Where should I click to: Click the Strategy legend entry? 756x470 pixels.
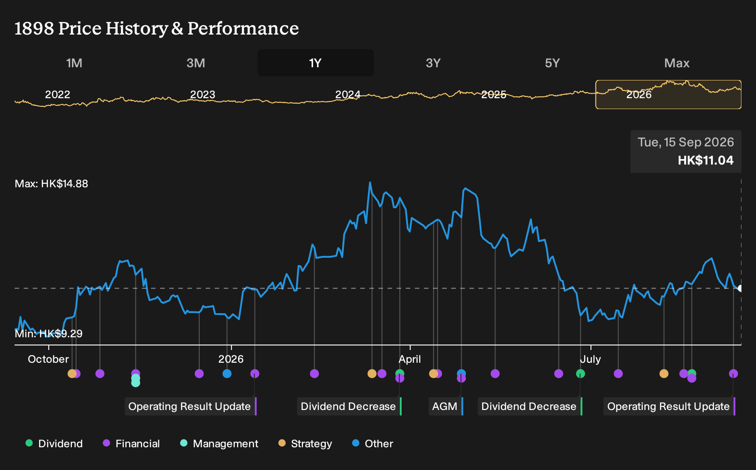[x=305, y=444]
